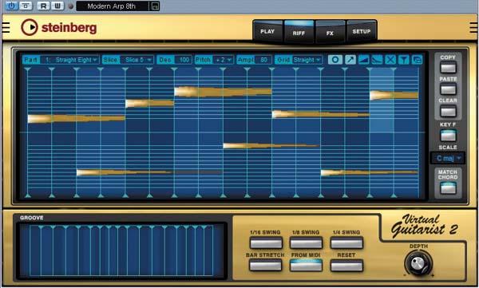
Task: Click the X delete icon in riff toolbar
Action: coord(390,60)
